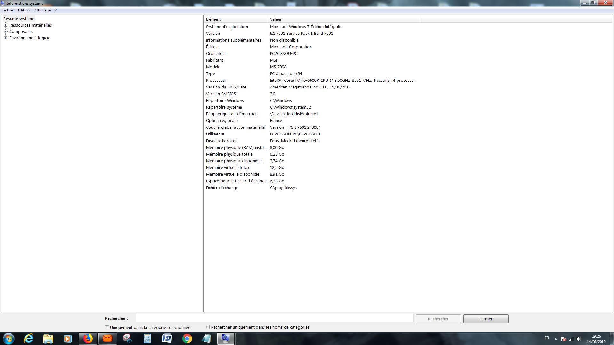
Task: Open the Action Center flag icon
Action: [563, 339]
